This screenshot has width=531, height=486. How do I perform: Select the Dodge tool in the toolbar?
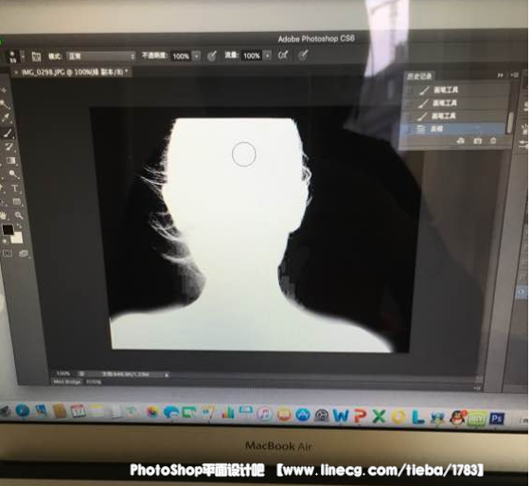tap(13, 174)
